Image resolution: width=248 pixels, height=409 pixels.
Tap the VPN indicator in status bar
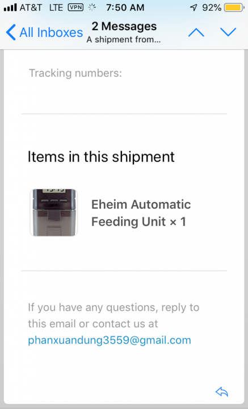tap(75, 7)
